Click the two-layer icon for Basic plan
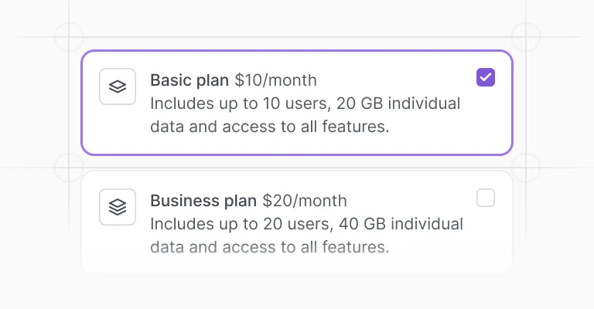 (118, 87)
